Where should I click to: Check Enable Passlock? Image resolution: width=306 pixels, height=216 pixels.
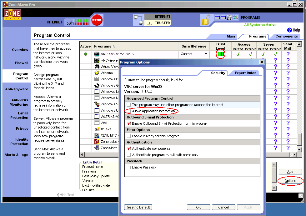(x=129, y=167)
